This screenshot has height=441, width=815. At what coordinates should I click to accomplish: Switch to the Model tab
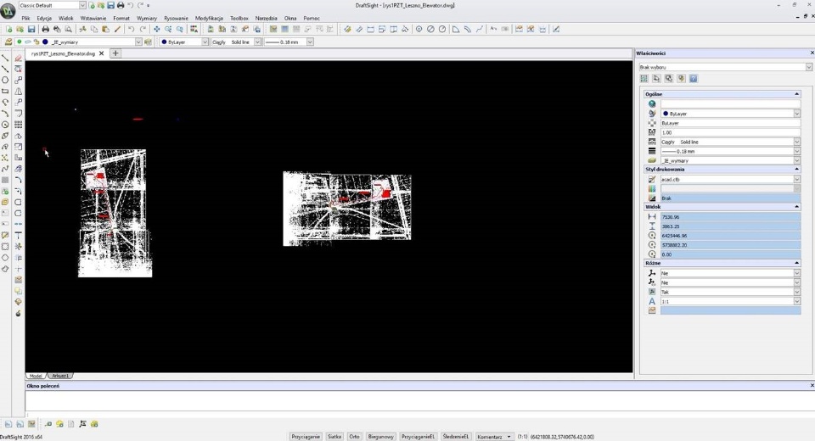point(36,376)
